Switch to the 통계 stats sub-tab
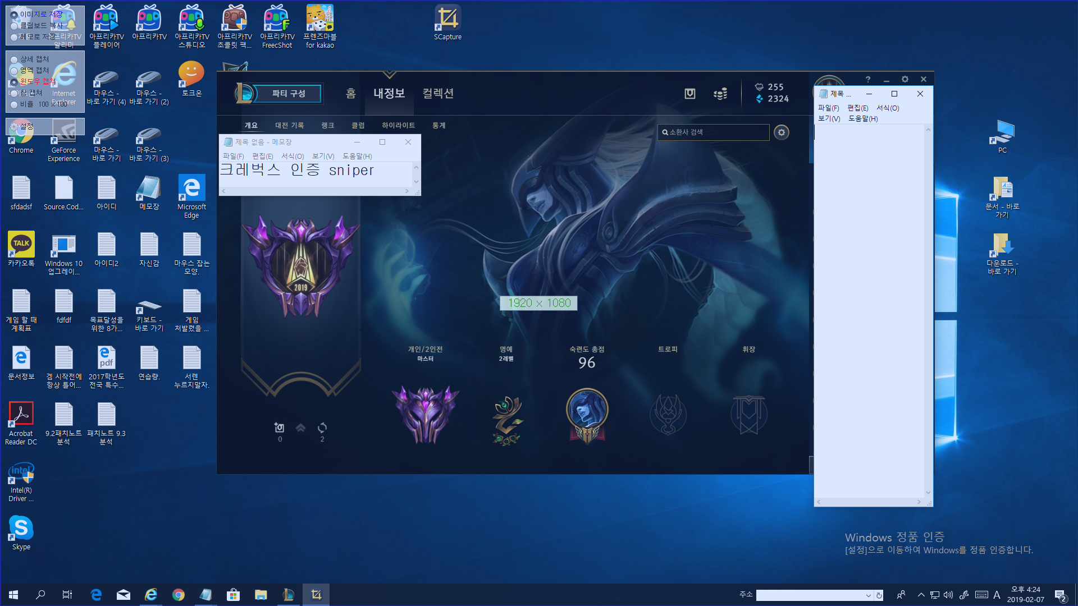The image size is (1078, 606). (438, 125)
